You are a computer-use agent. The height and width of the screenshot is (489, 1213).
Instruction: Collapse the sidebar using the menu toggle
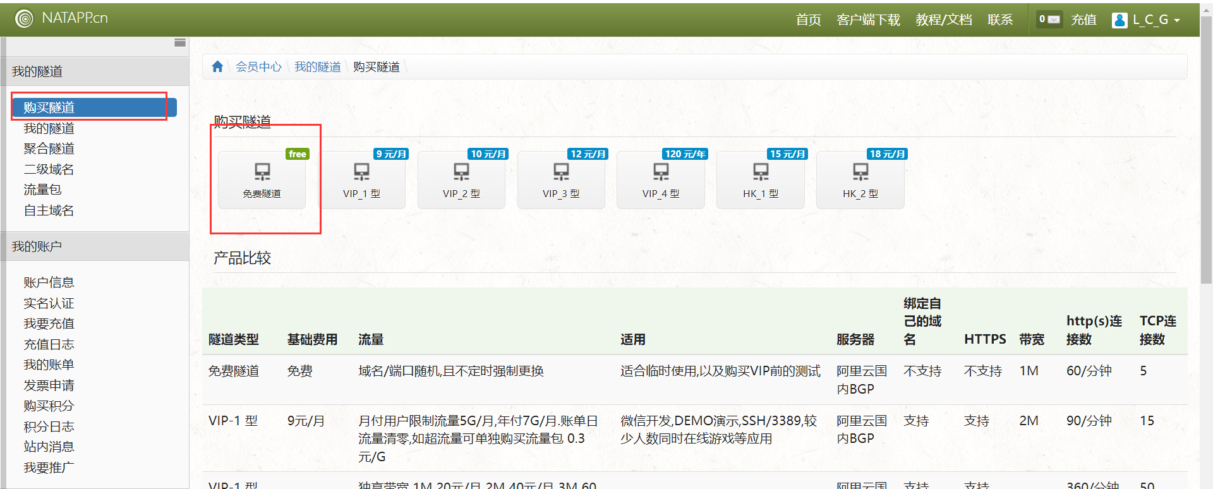(x=180, y=43)
